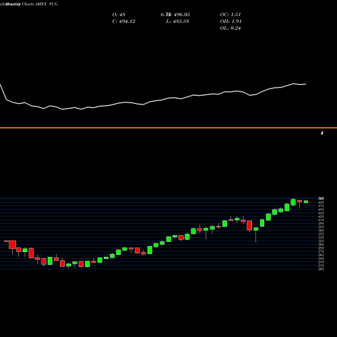This screenshot has height=337, width=337.
Task: Click the "OH: 1.91" reading
Action: [x=231, y=22]
